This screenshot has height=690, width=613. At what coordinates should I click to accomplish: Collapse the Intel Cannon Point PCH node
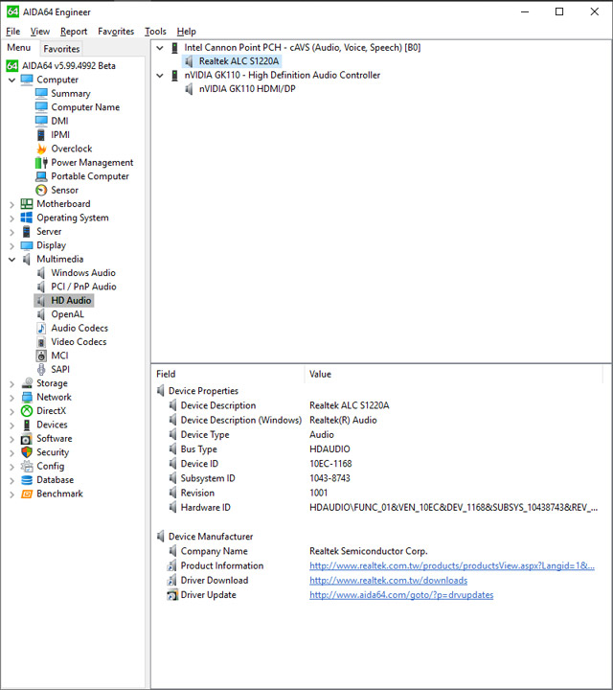[x=160, y=48]
